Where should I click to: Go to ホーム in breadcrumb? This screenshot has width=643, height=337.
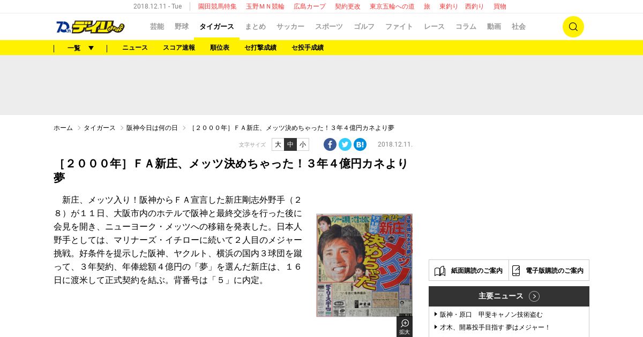(63, 128)
